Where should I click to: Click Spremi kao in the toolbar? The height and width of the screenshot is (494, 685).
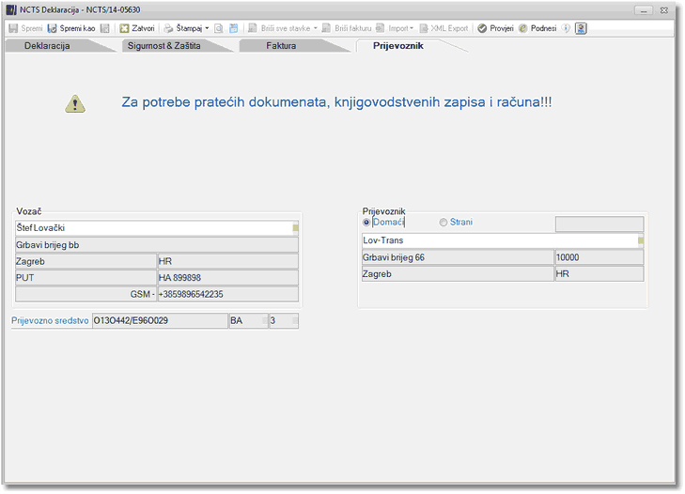tap(71, 28)
